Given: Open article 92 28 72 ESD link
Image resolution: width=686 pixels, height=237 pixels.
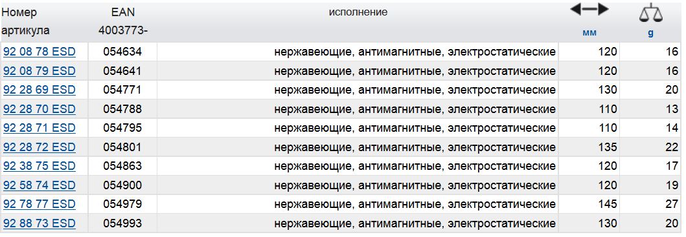Looking at the screenshot, I should pyautogui.click(x=40, y=147).
